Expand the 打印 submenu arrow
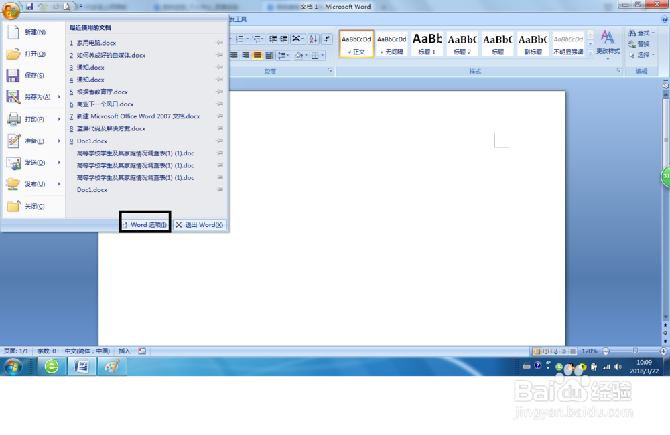The height and width of the screenshot is (435, 670). [60, 120]
